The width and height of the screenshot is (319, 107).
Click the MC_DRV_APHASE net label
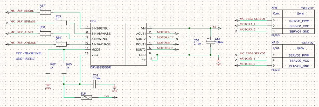point(23,43)
